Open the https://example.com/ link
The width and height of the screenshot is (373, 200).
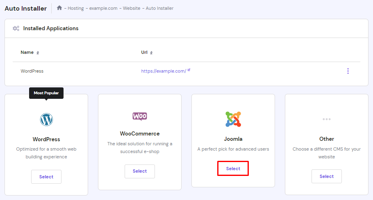tap(164, 71)
